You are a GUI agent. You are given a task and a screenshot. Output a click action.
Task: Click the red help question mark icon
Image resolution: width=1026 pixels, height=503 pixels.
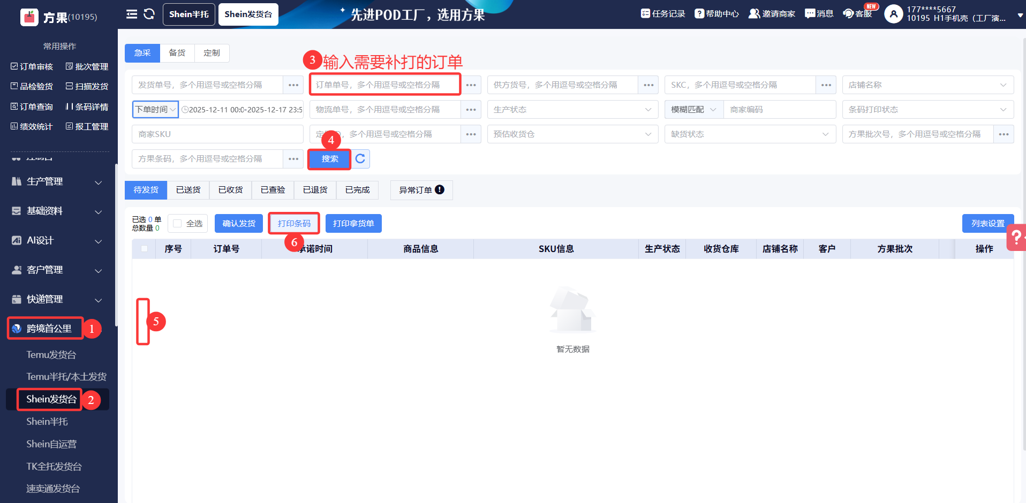point(1016,237)
